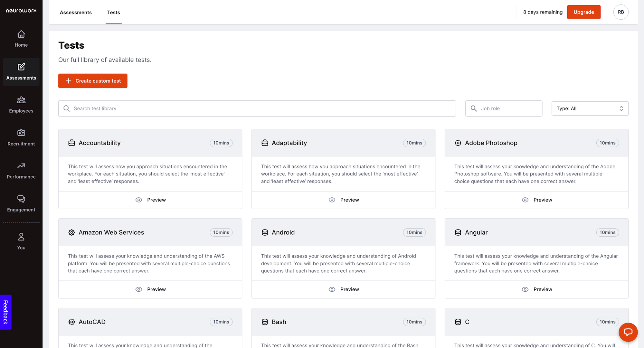Screen dimensions: 644x348
Task: Click the Adobe Photoshop test title
Action: point(491,143)
